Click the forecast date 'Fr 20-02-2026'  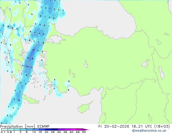(114, 126)
